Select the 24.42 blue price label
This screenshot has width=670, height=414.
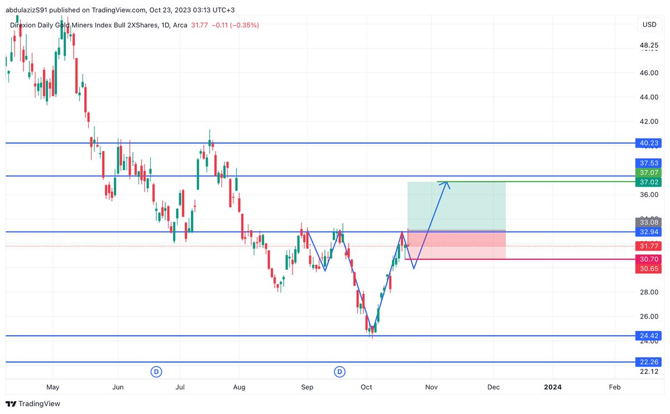(649, 336)
